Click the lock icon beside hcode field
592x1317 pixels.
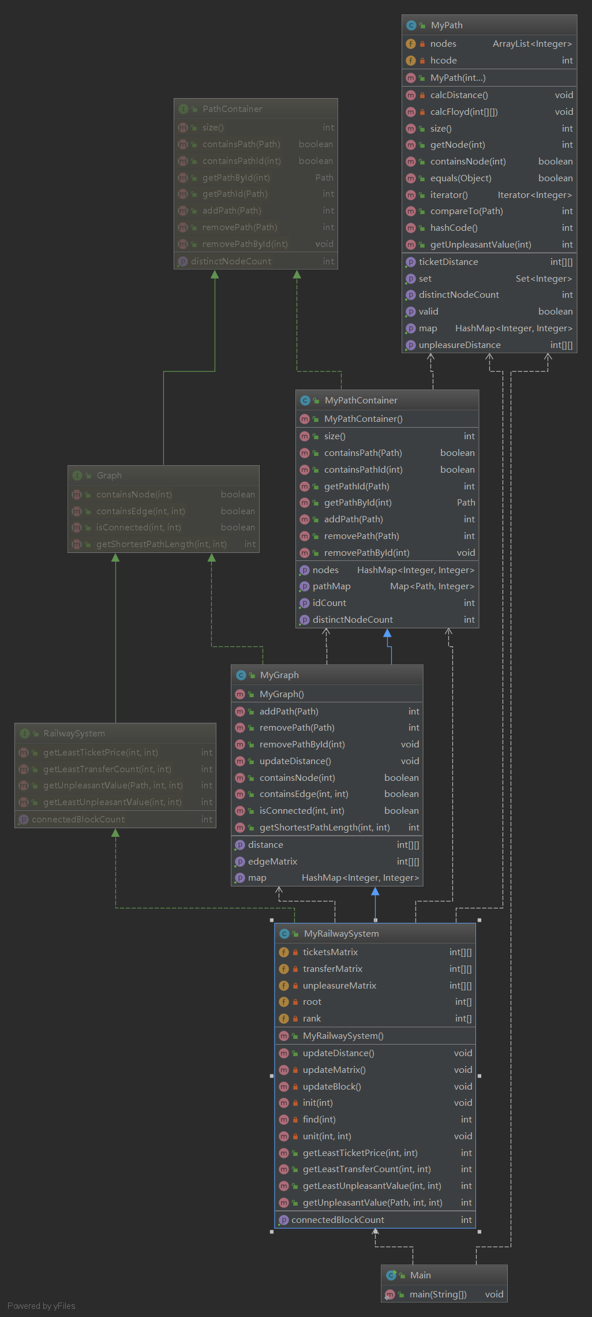[x=422, y=61]
